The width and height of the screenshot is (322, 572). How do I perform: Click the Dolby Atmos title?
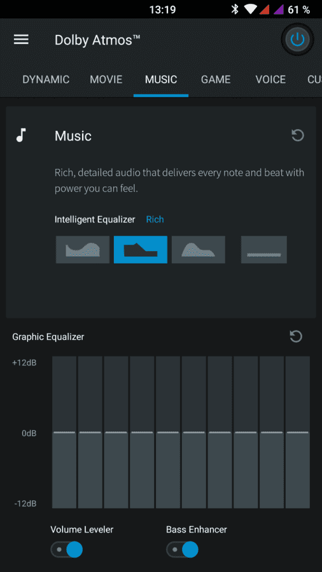tap(97, 40)
